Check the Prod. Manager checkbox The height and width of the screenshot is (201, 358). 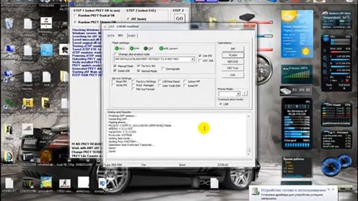click(133, 85)
